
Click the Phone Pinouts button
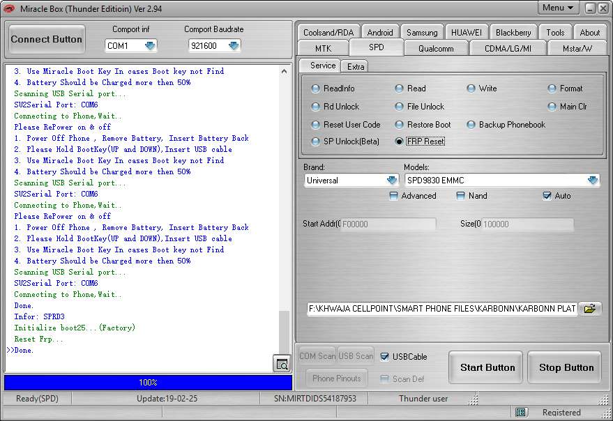(337, 378)
